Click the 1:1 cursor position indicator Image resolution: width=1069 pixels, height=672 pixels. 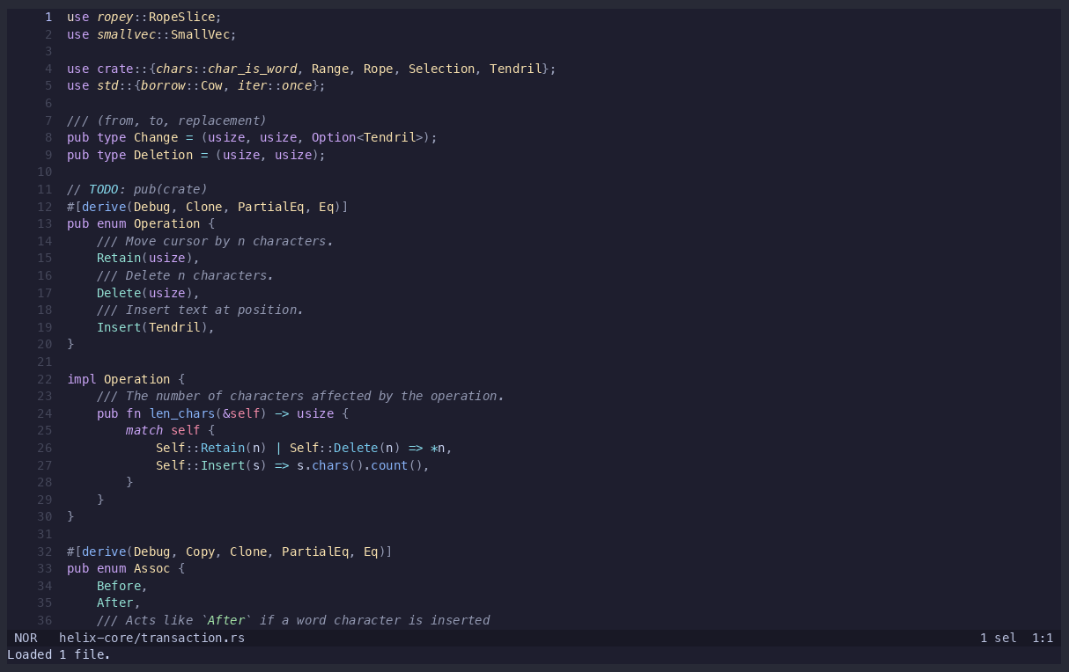coord(1043,638)
